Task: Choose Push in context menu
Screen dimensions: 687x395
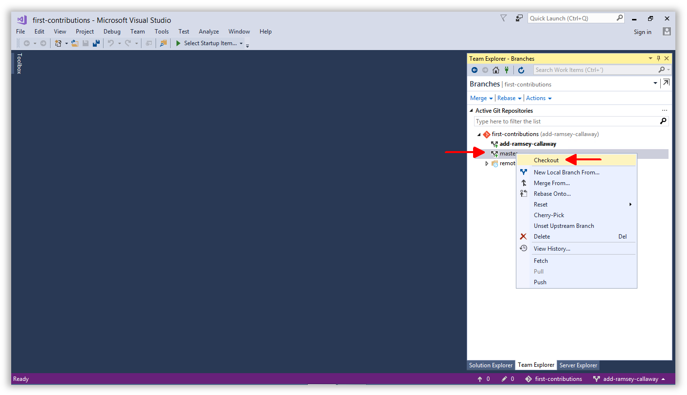Action: click(576, 282)
